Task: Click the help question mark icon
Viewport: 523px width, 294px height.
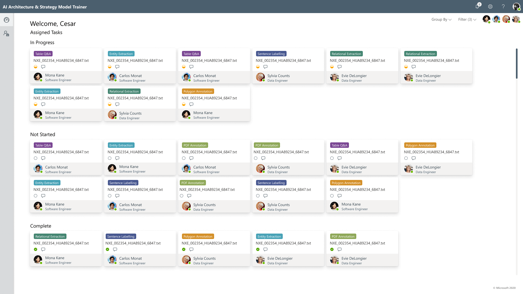Action: [x=503, y=7]
